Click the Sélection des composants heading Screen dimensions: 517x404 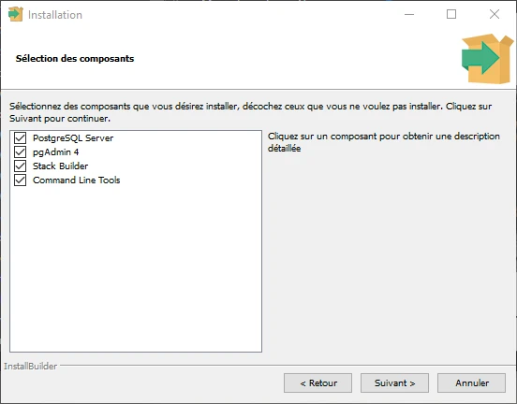pyautogui.click(x=75, y=59)
